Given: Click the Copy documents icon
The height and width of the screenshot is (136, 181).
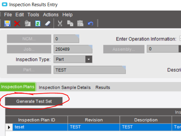Looking at the screenshot, I should click(x=70, y=23).
